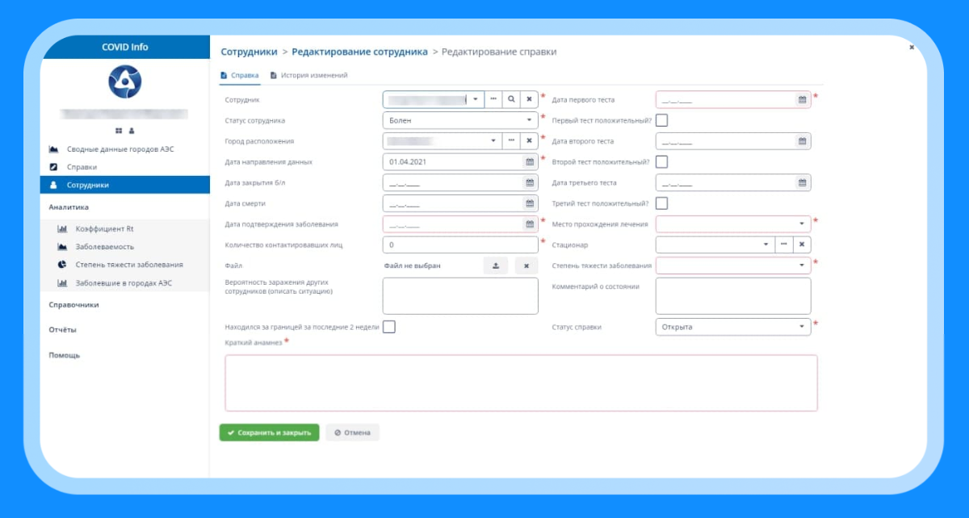The height and width of the screenshot is (518, 969).
Task: Open calendar for Дата направления данных
Action: click(x=530, y=161)
